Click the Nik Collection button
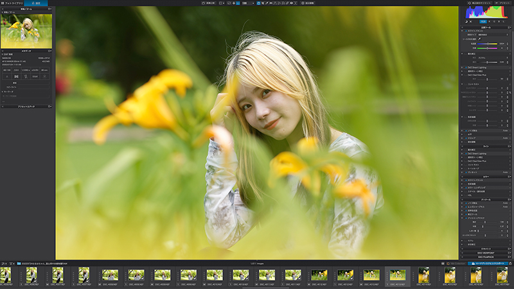 [456, 263]
